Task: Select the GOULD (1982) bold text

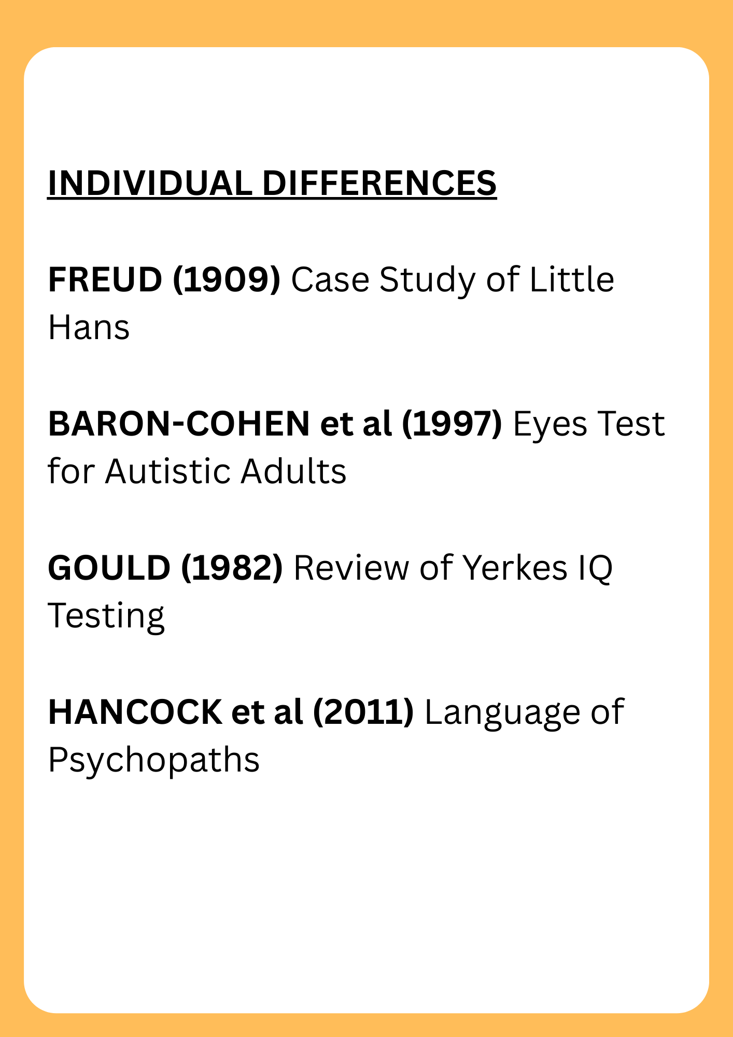Action: click(x=165, y=568)
